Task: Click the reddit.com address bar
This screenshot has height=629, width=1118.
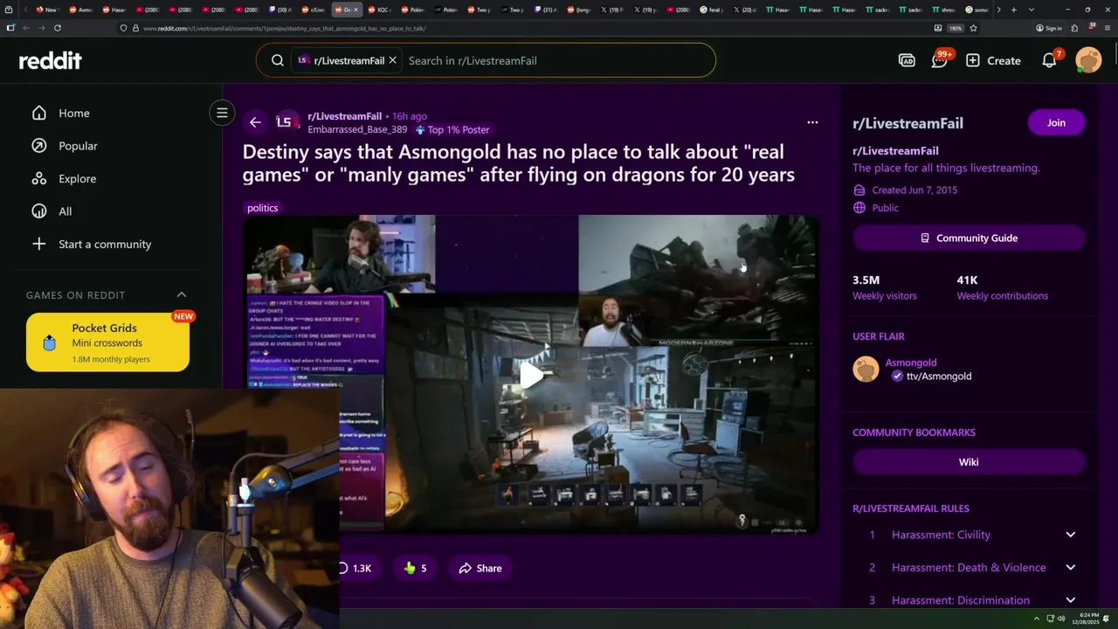Action: point(524,28)
